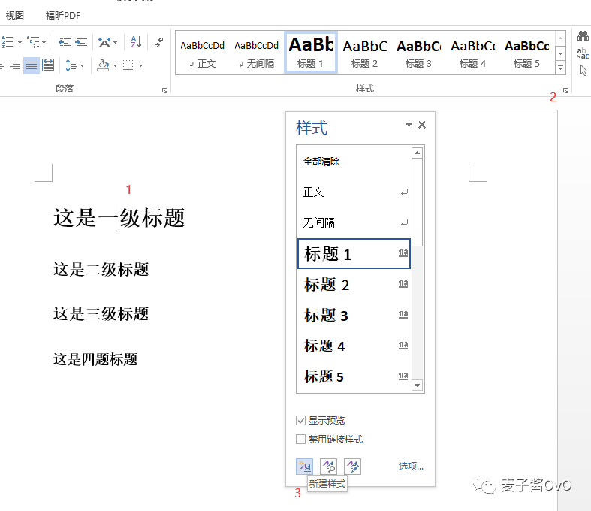The width and height of the screenshot is (591, 511).
Task: Click the shading paint bucket icon
Action: pos(103,65)
